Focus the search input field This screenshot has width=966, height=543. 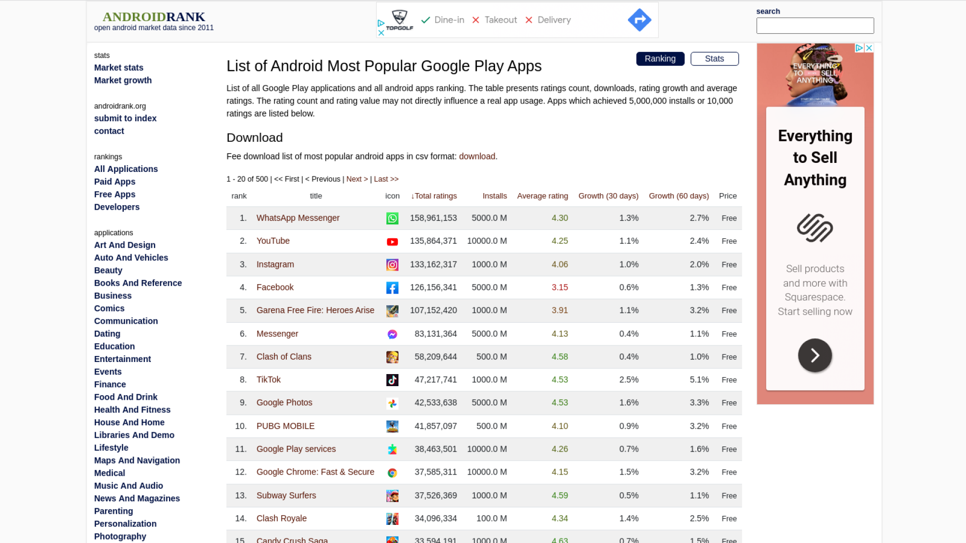point(815,26)
